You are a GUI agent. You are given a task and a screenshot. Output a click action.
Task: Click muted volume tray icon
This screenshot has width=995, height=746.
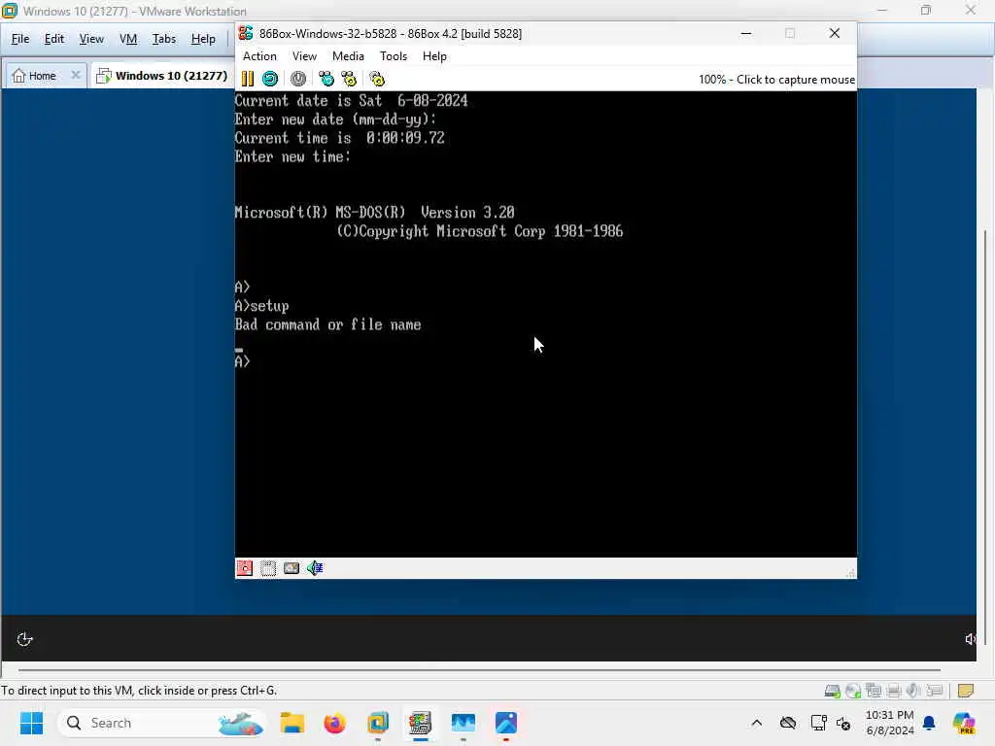(843, 723)
